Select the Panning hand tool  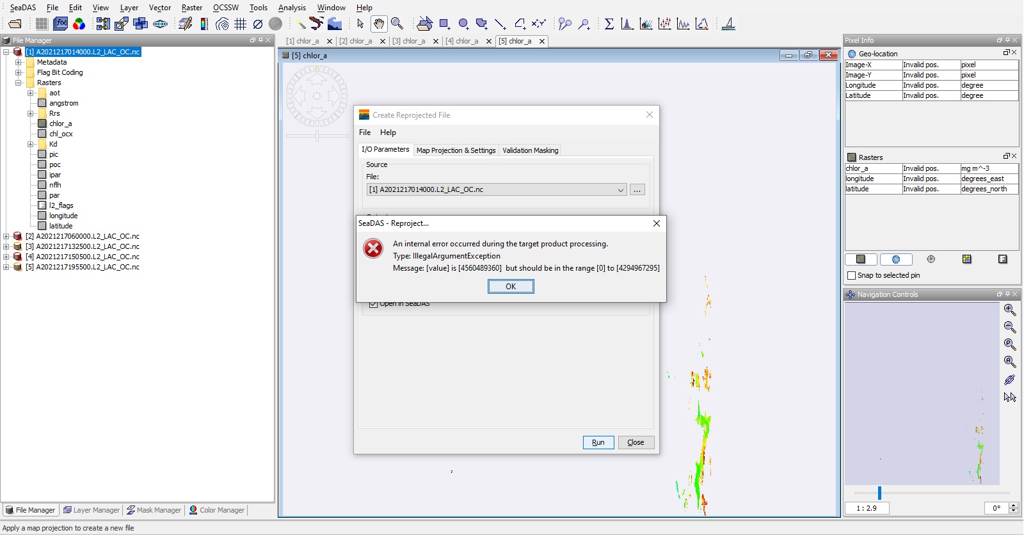pyautogui.click(x=379, y=24)
